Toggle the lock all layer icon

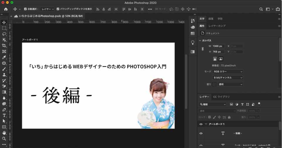[x=229, y=117]
